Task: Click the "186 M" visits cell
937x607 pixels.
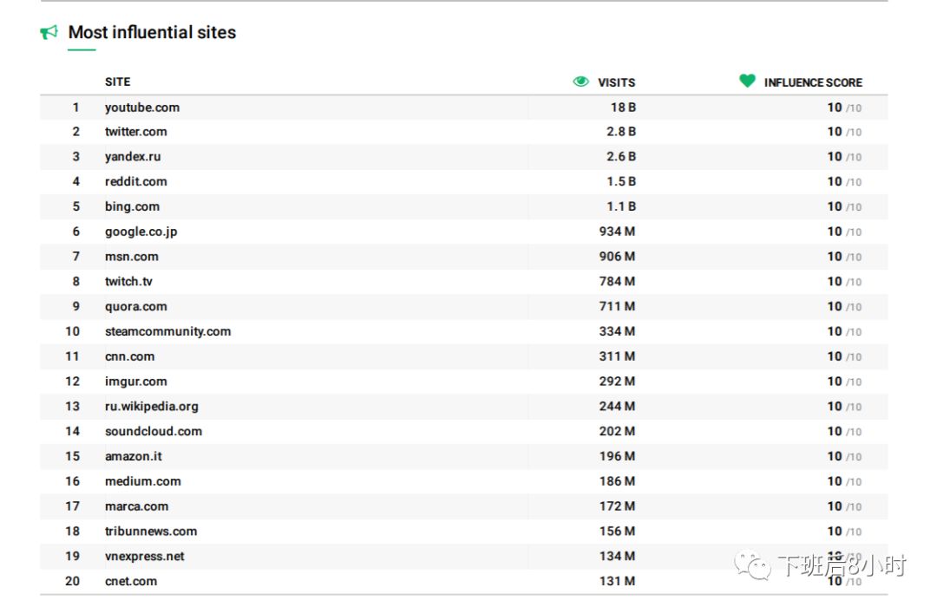Action: 618,481
